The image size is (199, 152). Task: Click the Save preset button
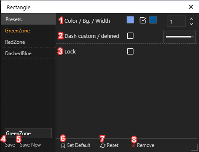(10, 145)
